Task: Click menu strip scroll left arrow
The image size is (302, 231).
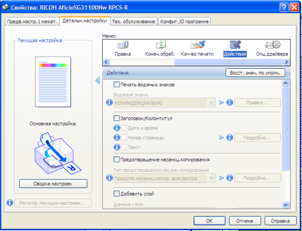Action: 106,62
